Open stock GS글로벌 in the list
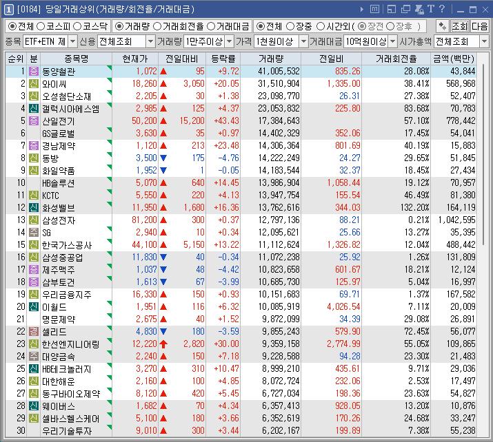 [x=59, y=134]
